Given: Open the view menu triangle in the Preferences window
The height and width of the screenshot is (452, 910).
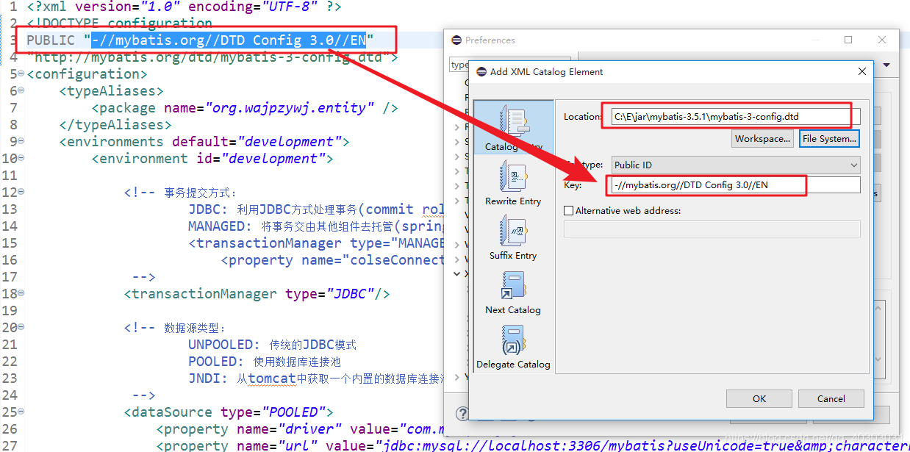Looking at the screenshot, I should pos(886,65).
